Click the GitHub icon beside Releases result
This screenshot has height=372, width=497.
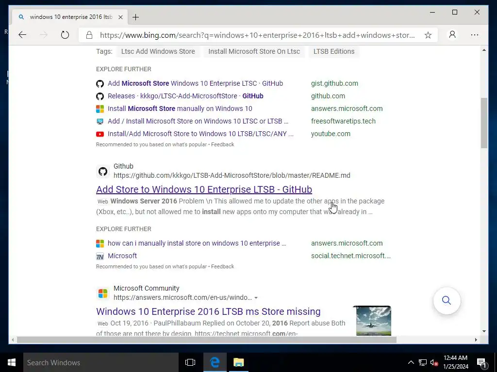pyautogui.click(x=100, y=96)
